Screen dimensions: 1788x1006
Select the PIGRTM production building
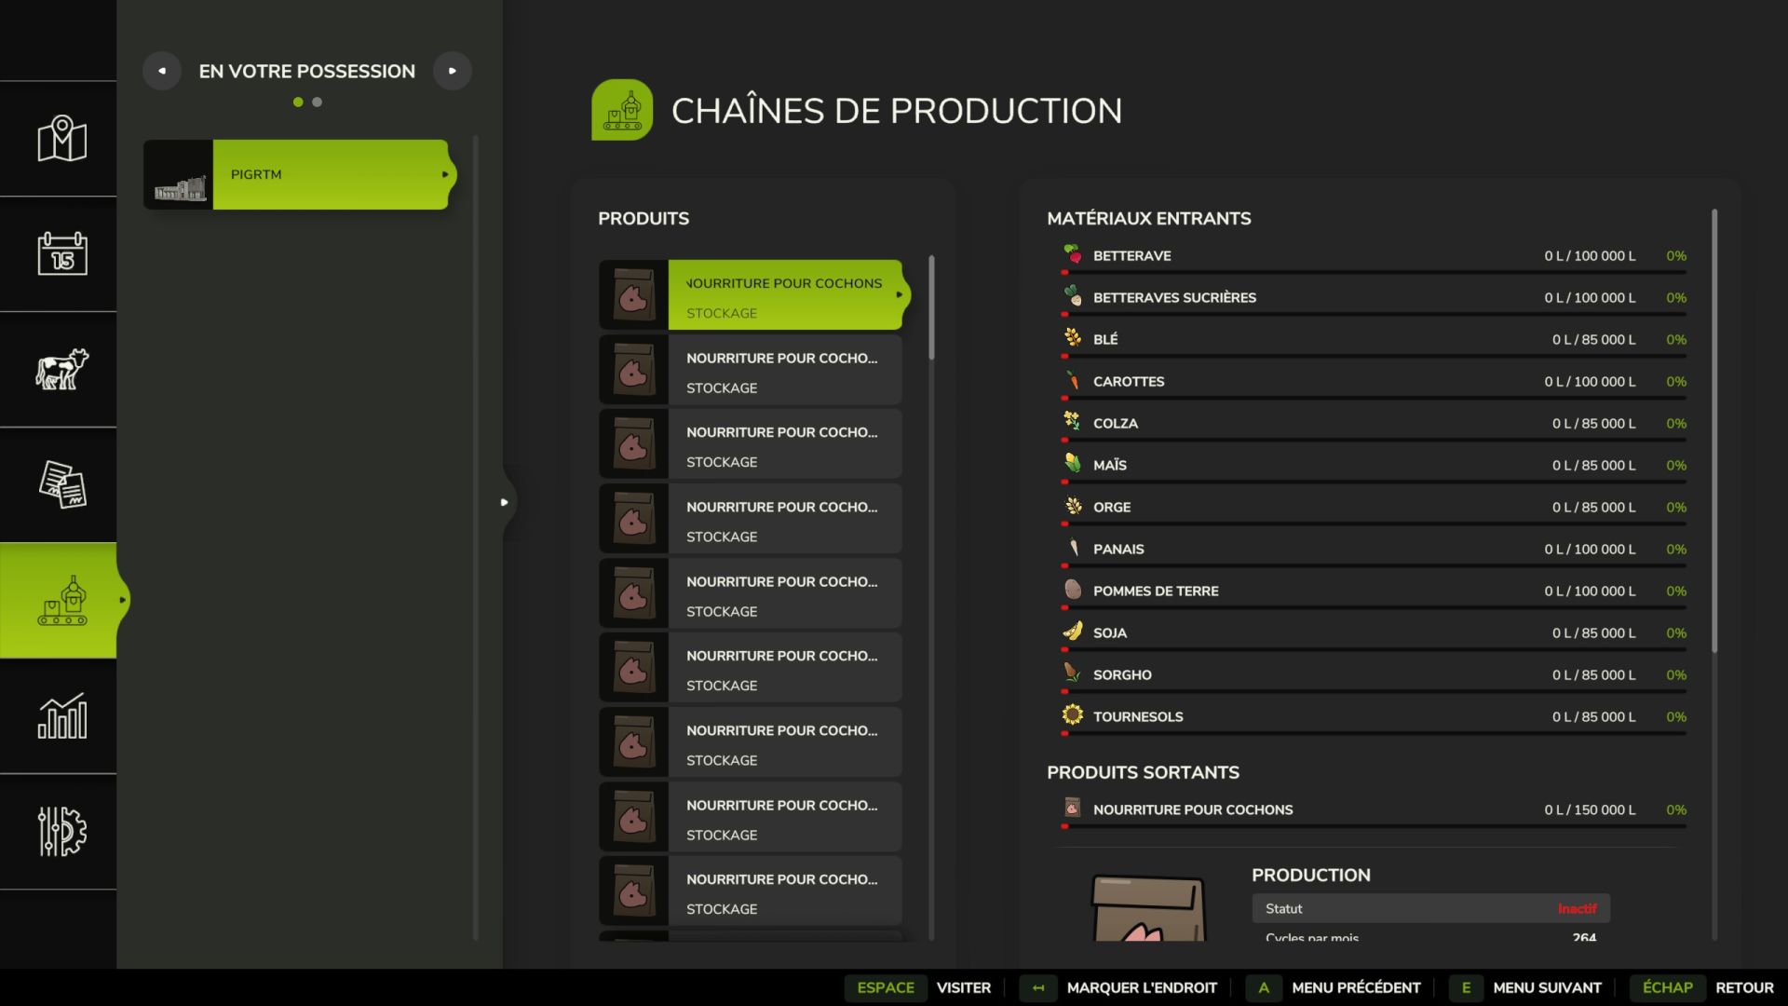point(331,174)
